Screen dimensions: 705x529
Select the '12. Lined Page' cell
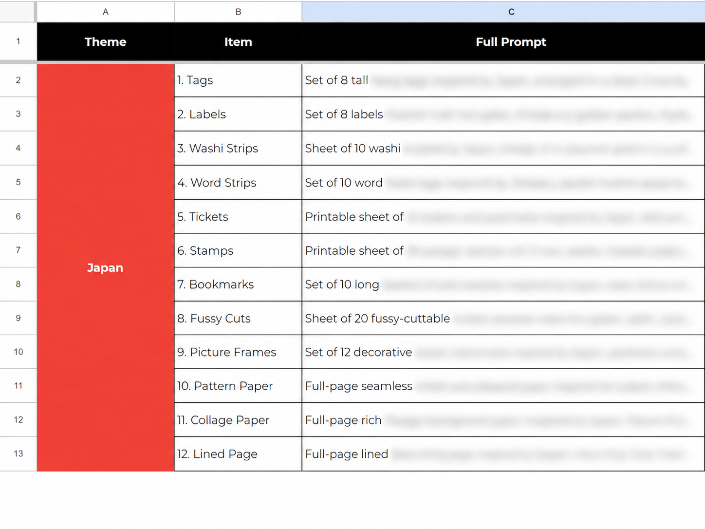point(238,453)
